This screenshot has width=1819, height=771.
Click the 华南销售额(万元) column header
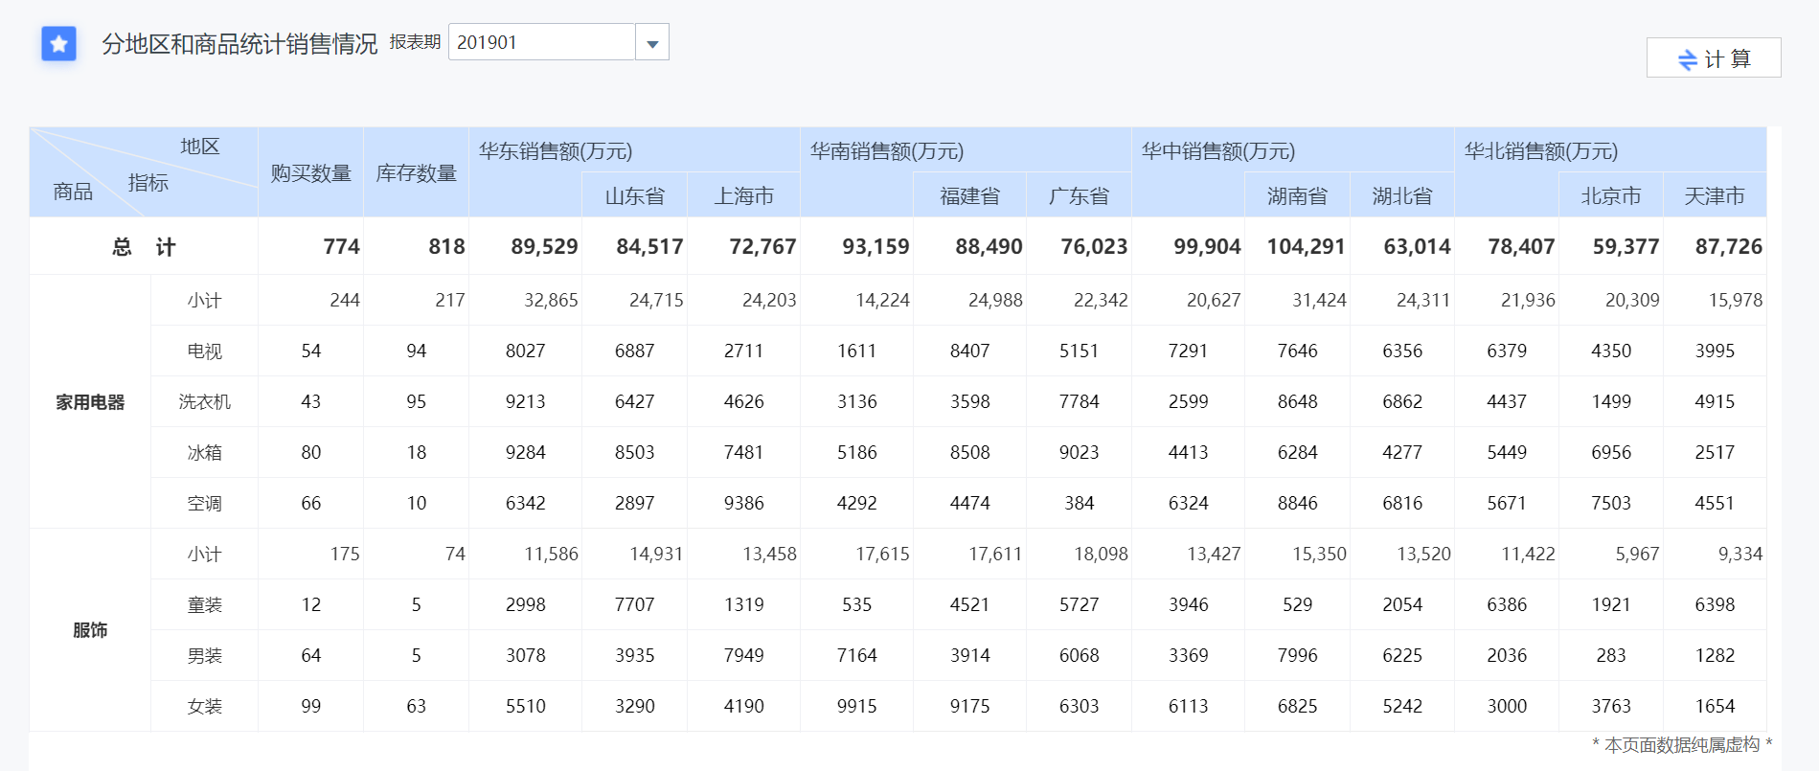click(x=887, y=151)
